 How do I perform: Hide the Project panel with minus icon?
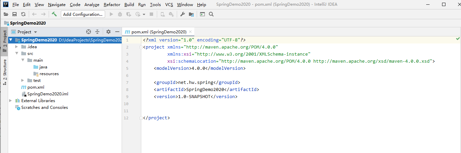click(117, 32)
